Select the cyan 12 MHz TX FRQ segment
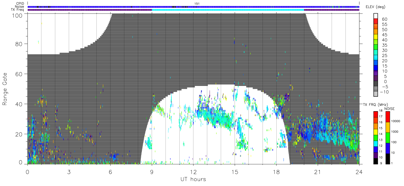This screenshot has height=186, width=404. point(375,143)
